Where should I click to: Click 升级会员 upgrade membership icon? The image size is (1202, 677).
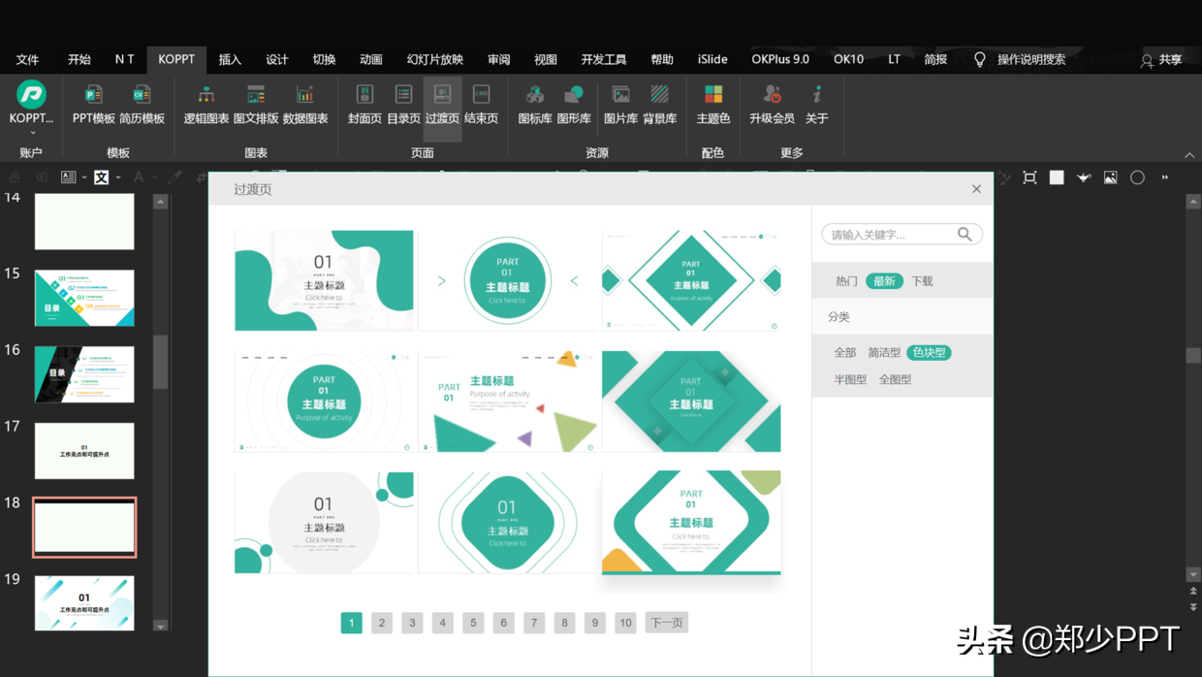coord(772,94)
